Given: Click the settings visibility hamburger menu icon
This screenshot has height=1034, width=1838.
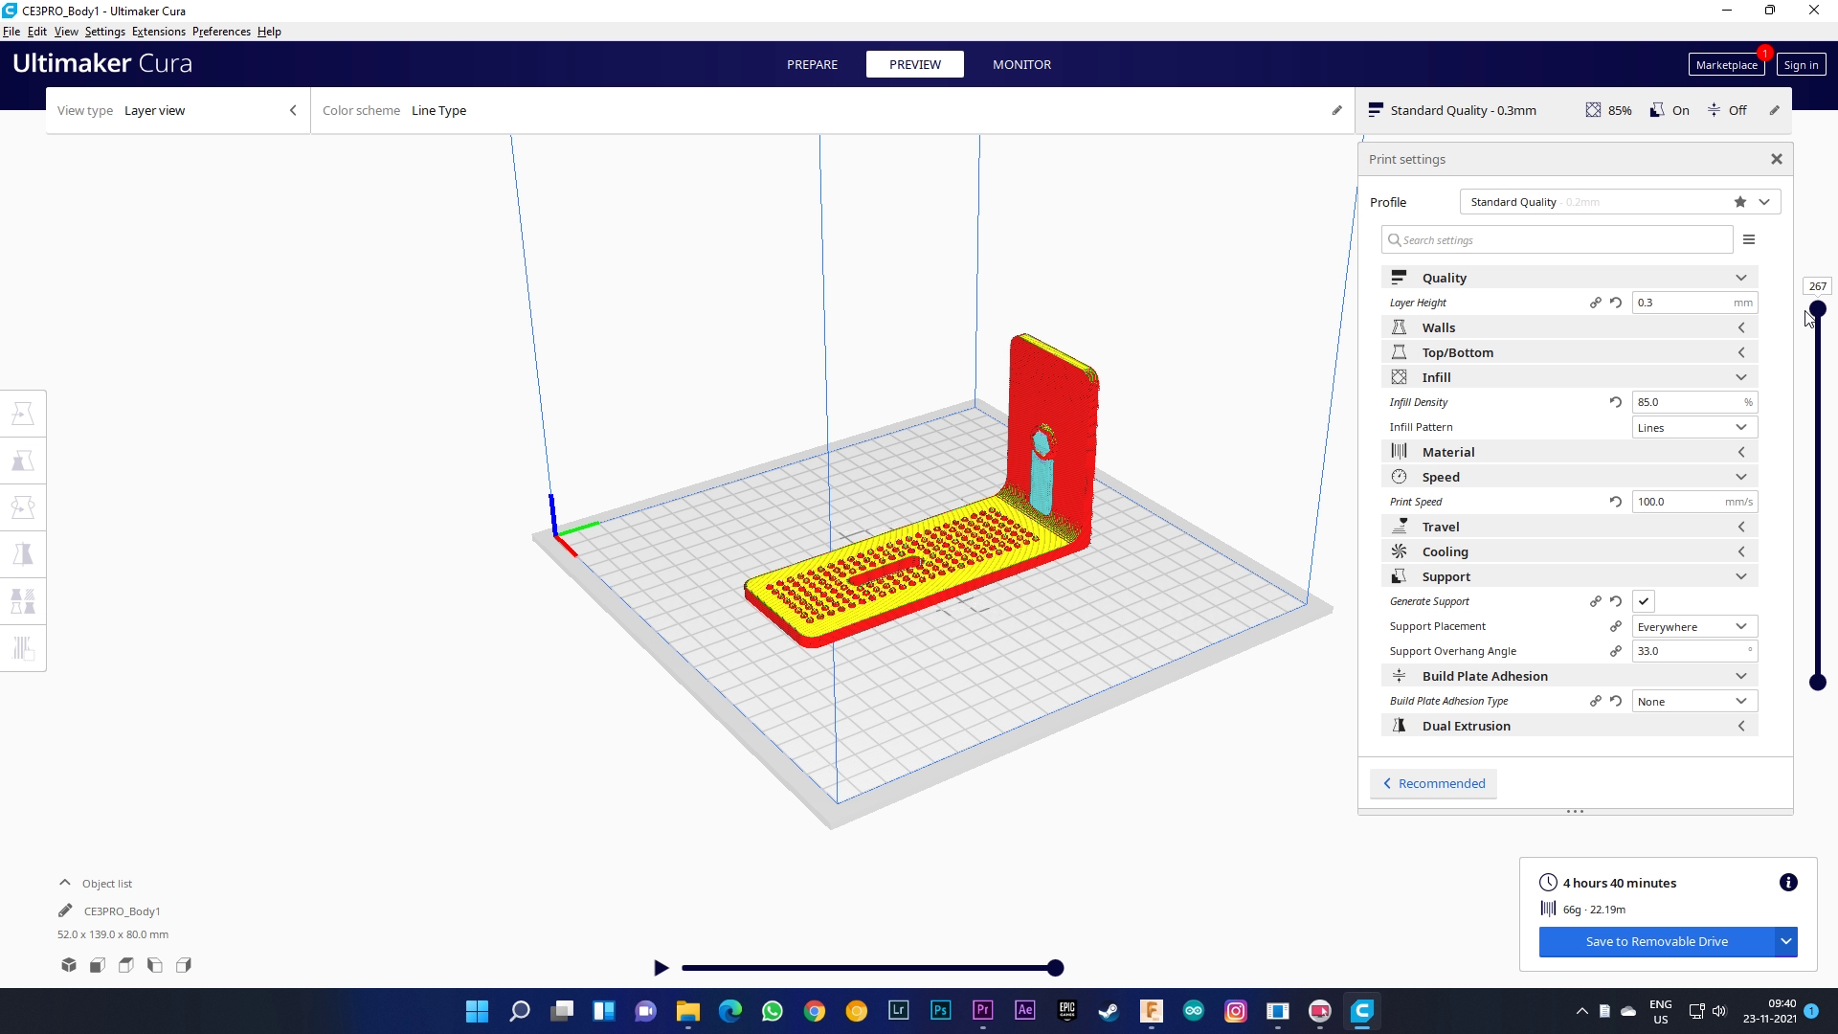Looking at the screenshot, I should coord(1749,240).
